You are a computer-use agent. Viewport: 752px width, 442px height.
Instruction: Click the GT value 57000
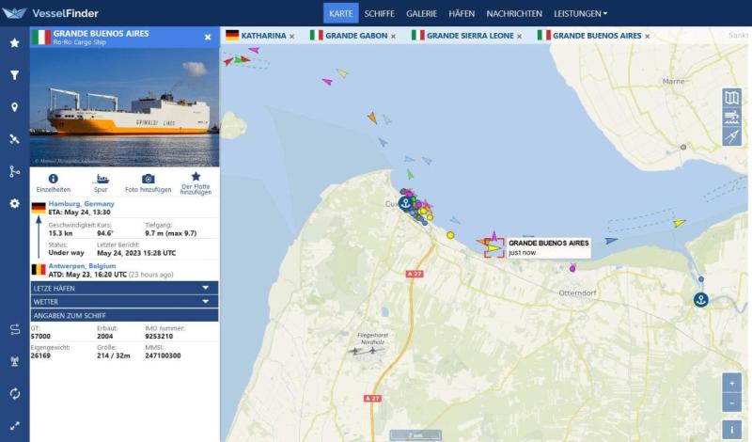click(x=40, y=337)
